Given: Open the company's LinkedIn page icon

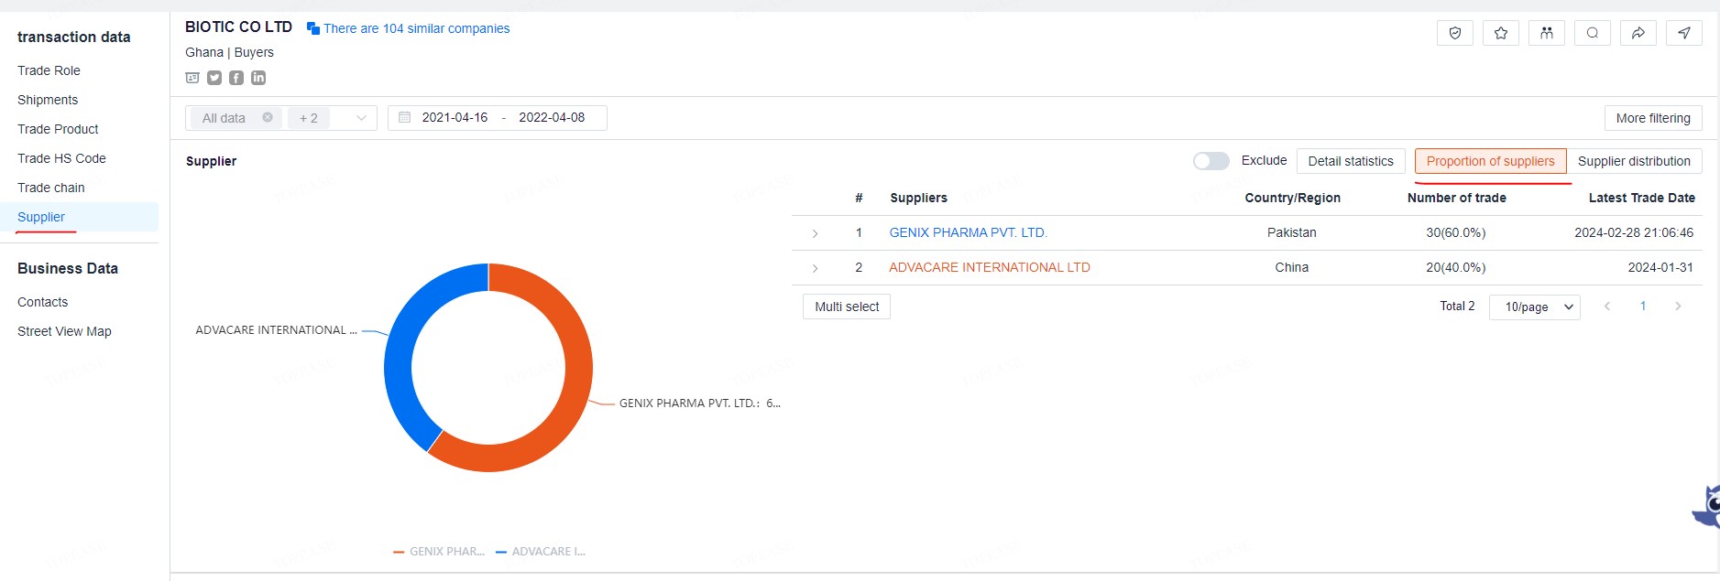Looking at the screenshot, I should [x=258, y=78].
